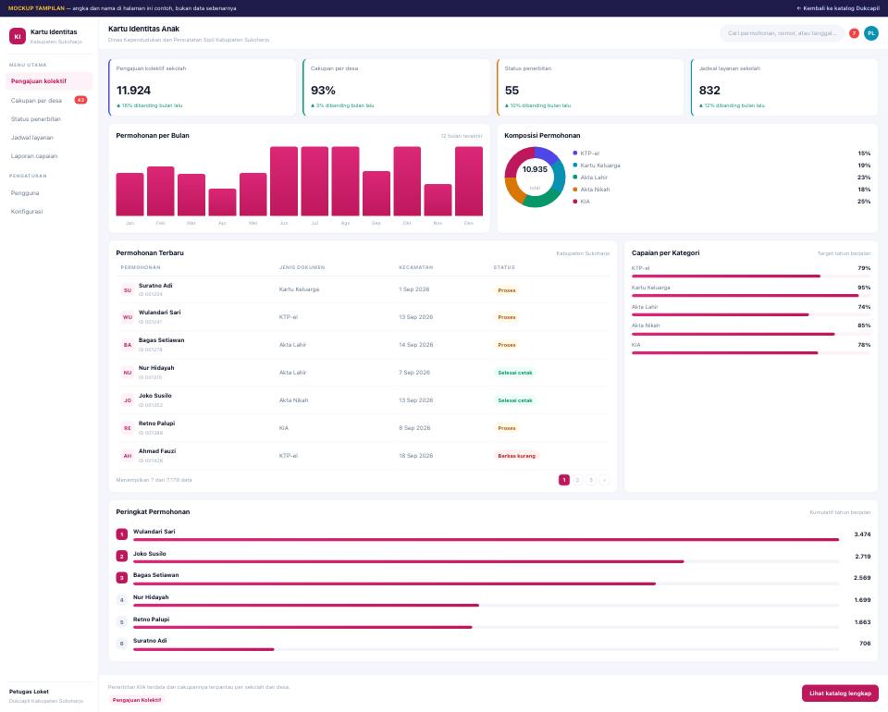Go to page 1 of the table
Image resolution: width=888 pixels, height=712 pixels.
[564, 480]
